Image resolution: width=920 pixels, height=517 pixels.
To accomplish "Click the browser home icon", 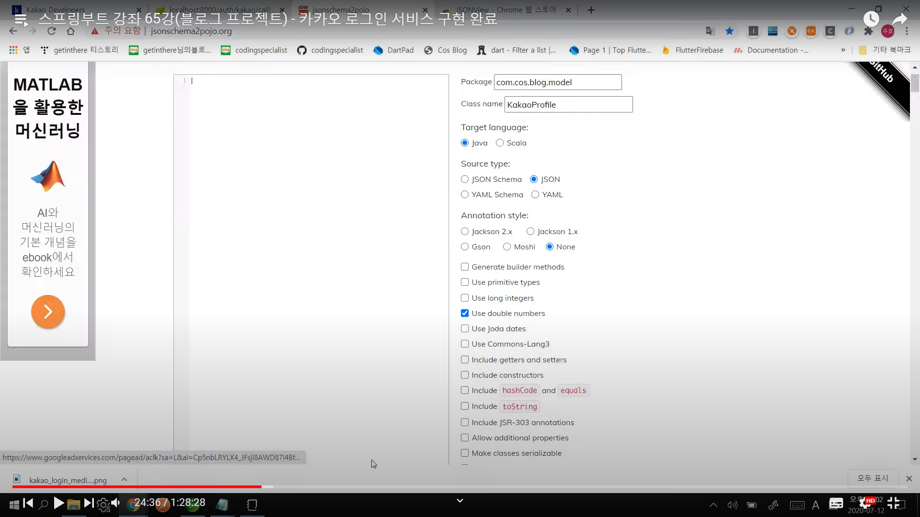I will click(x=70, y=31).
